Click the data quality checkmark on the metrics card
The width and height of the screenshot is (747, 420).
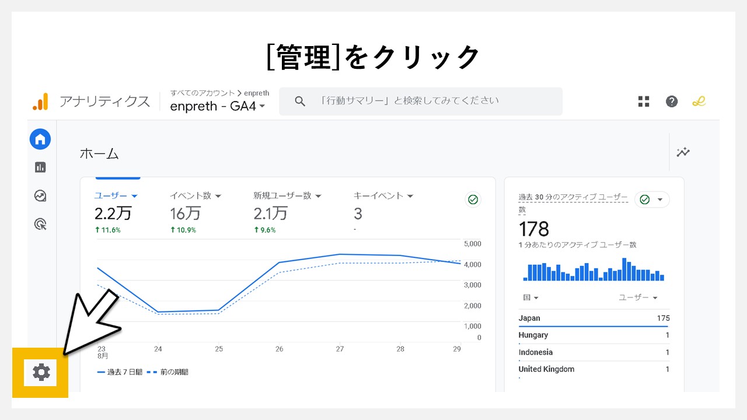(x=473, y=199)
